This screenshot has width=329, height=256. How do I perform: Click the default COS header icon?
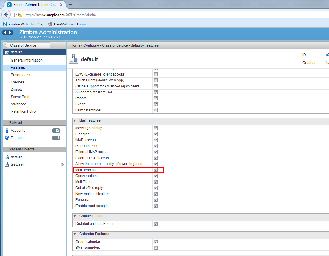[73, 59]
